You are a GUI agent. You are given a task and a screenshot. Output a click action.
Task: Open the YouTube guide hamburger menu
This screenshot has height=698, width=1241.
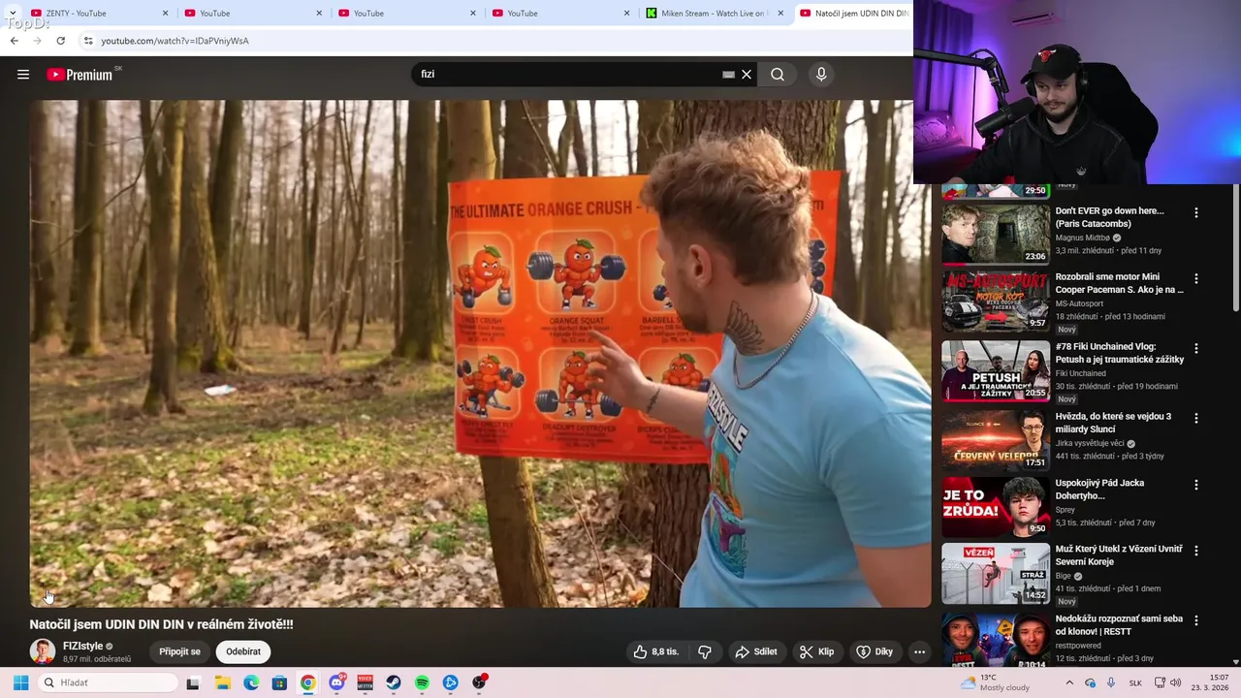pyautogui.click(x=23, y=75)
